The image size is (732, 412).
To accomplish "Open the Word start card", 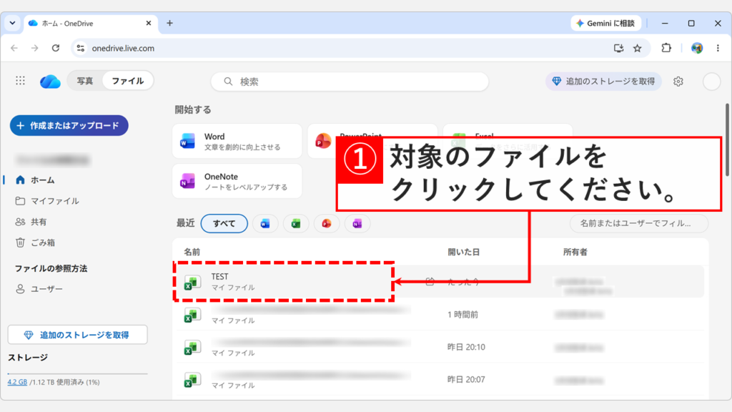I will pyautogui.click(x=237, y=141).
